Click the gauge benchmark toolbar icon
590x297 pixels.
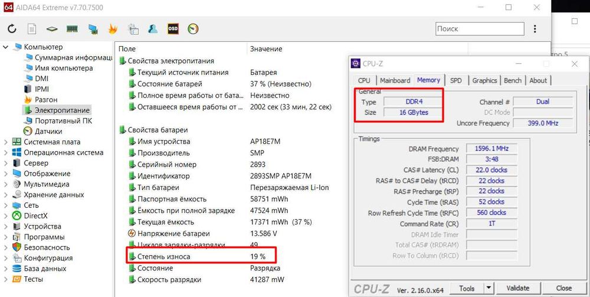(x=193, y=28)
